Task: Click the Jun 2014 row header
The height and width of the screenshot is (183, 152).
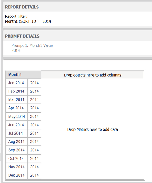Action: point(16,125)
